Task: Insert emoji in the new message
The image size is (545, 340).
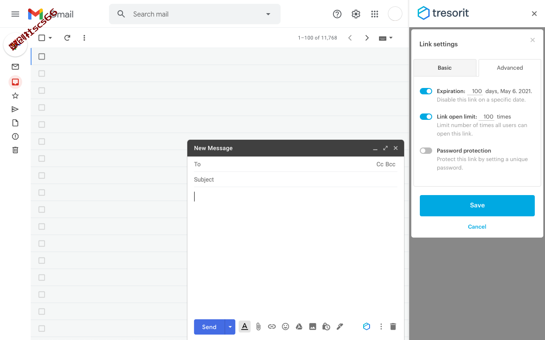Action: [x=286, y=326]
